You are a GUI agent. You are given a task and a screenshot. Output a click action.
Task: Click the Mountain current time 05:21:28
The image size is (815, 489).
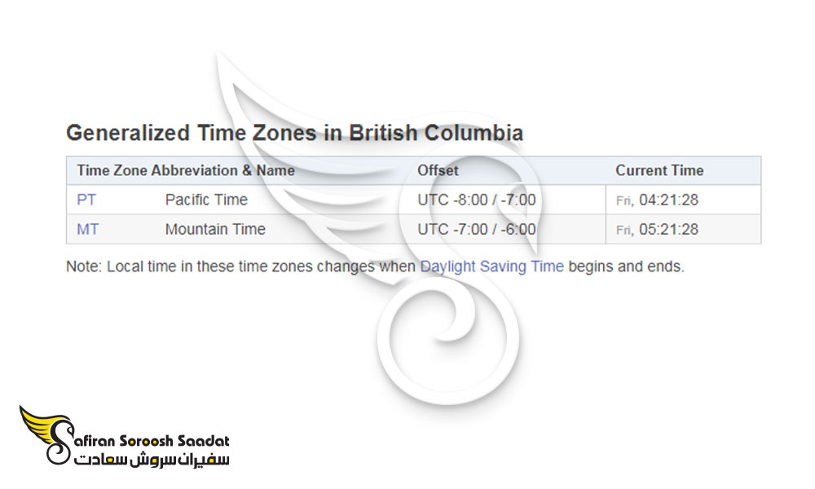[x=669, y=229]
